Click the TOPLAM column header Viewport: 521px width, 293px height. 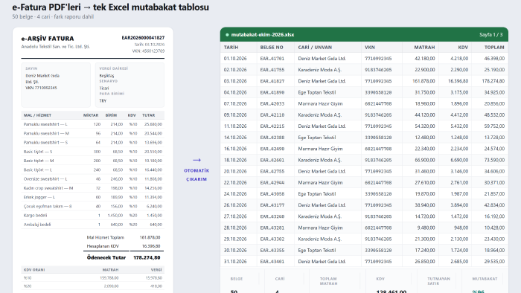[x=494, y=47]
